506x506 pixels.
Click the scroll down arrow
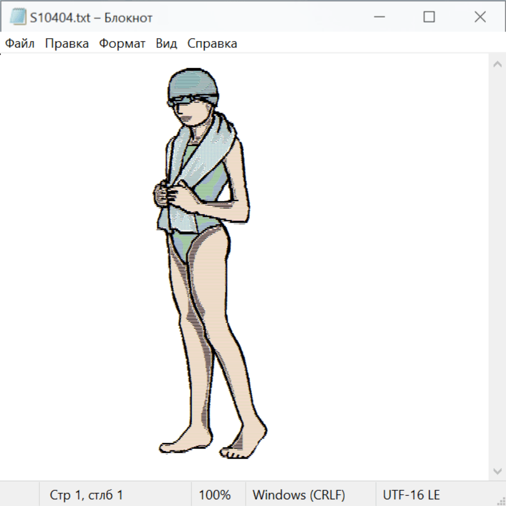pos(497,471)
